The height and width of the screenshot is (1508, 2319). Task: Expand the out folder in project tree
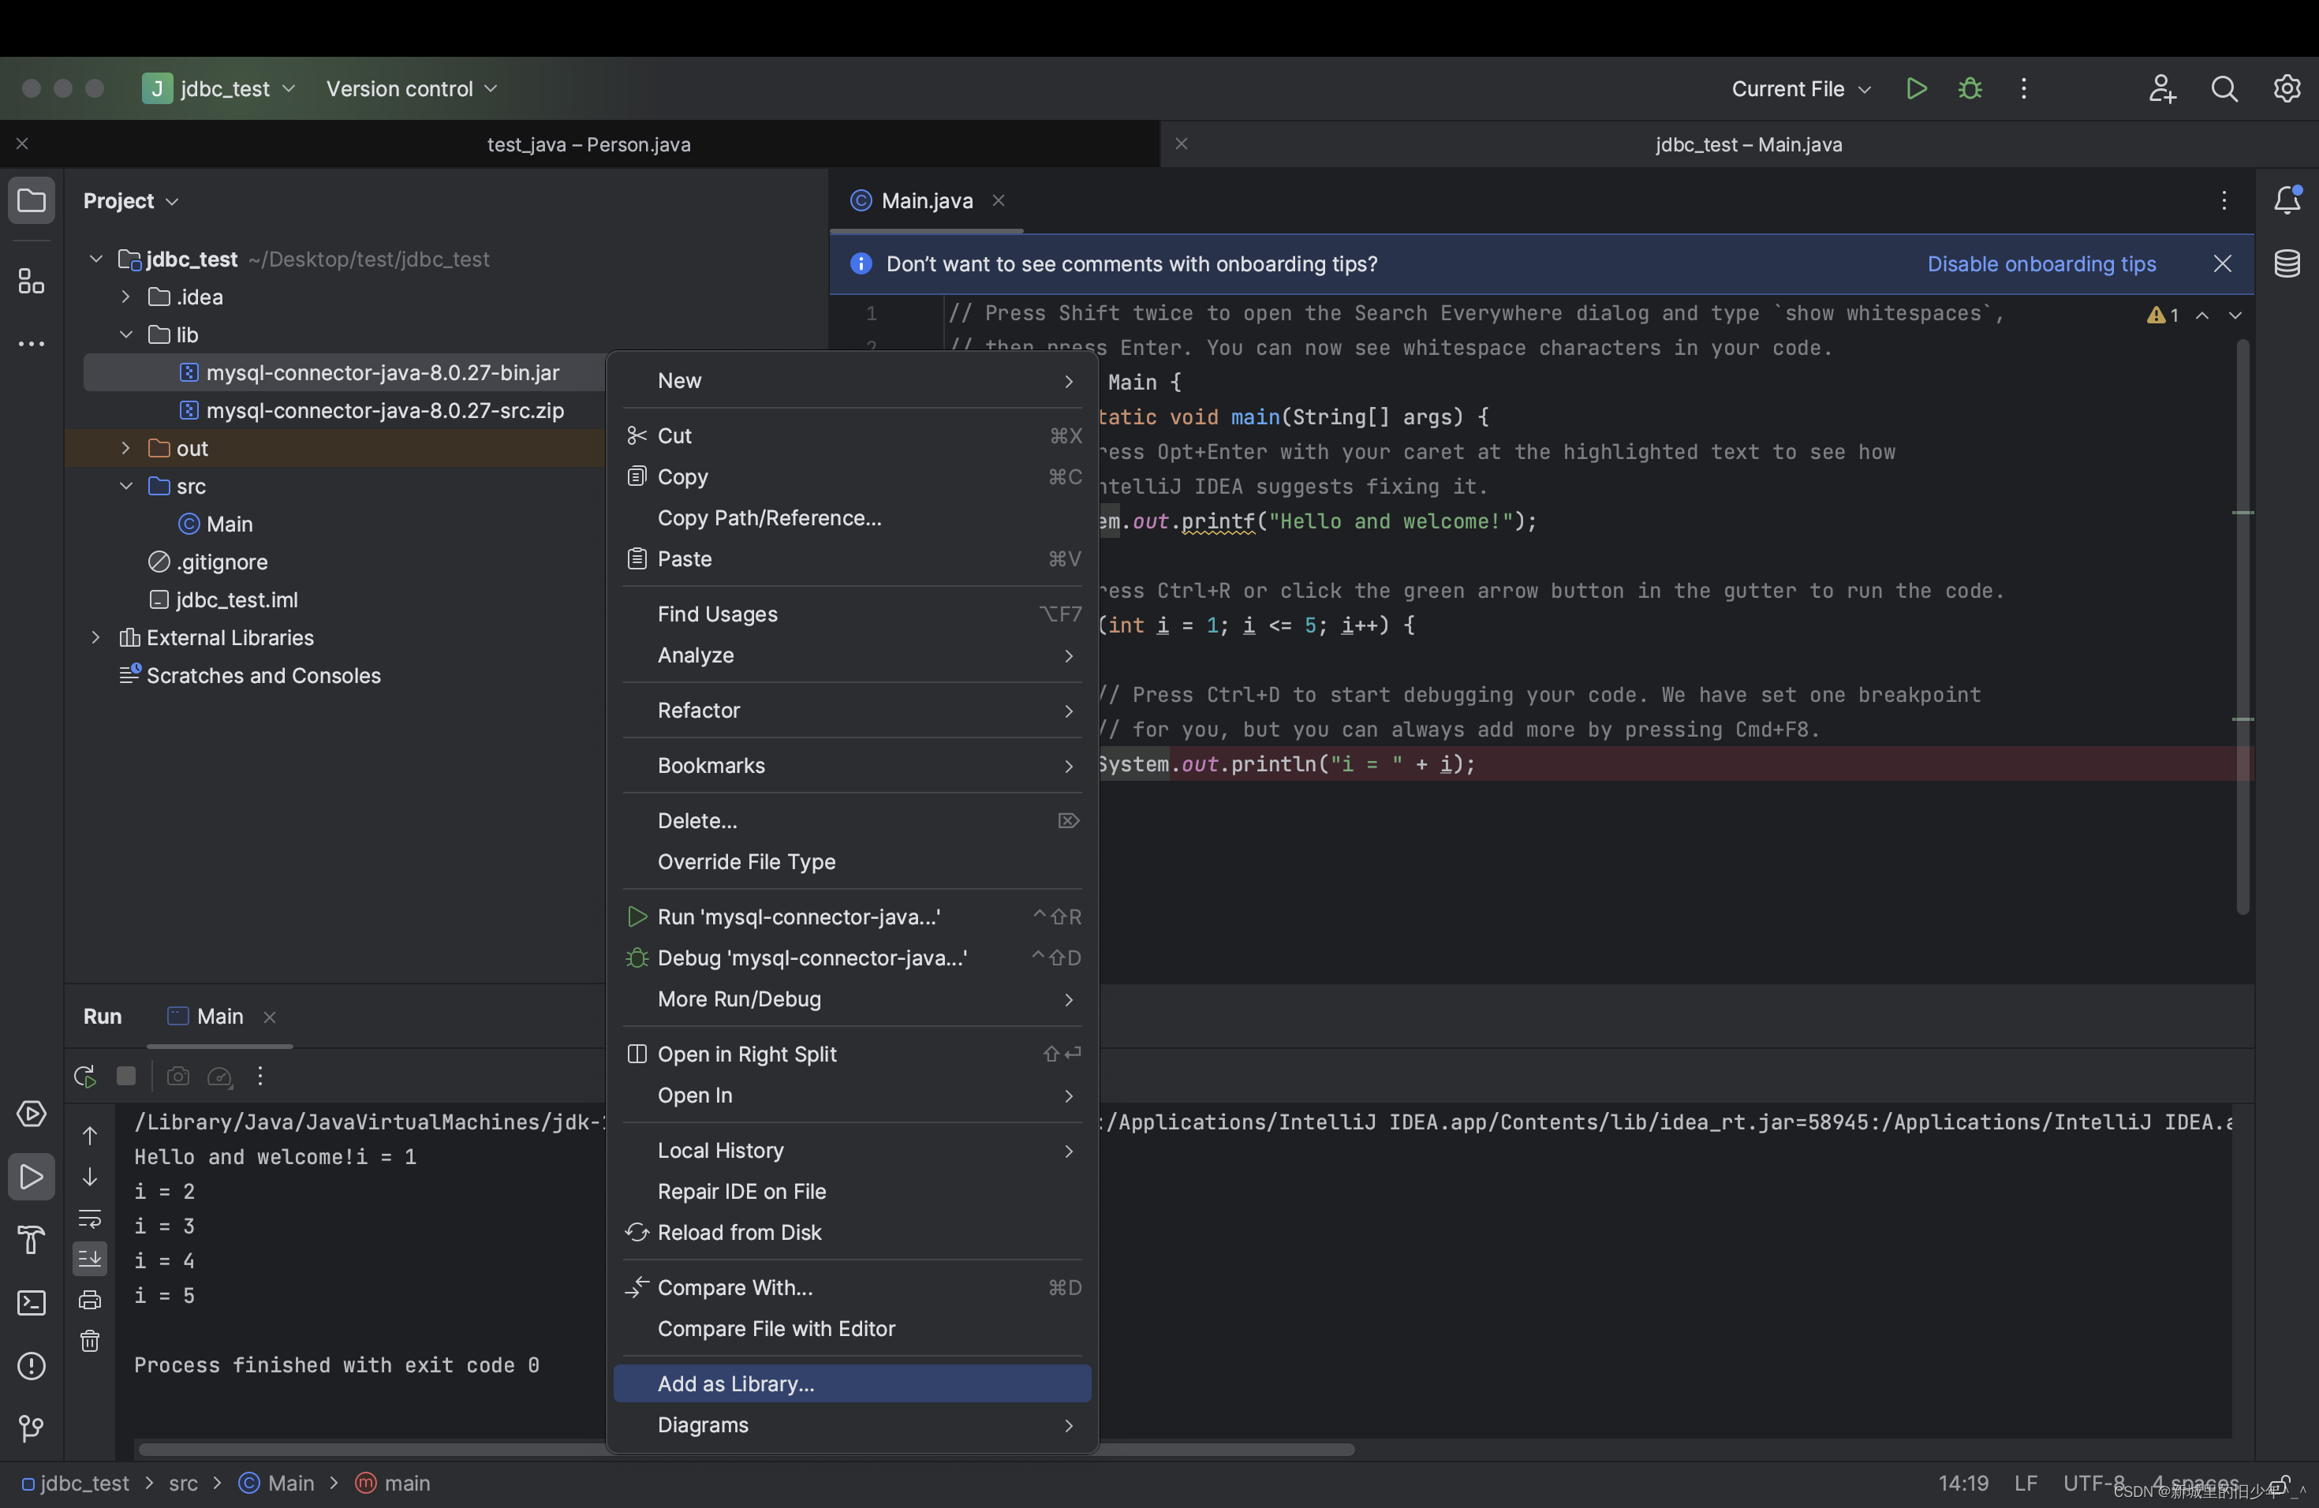pos(125,448)
